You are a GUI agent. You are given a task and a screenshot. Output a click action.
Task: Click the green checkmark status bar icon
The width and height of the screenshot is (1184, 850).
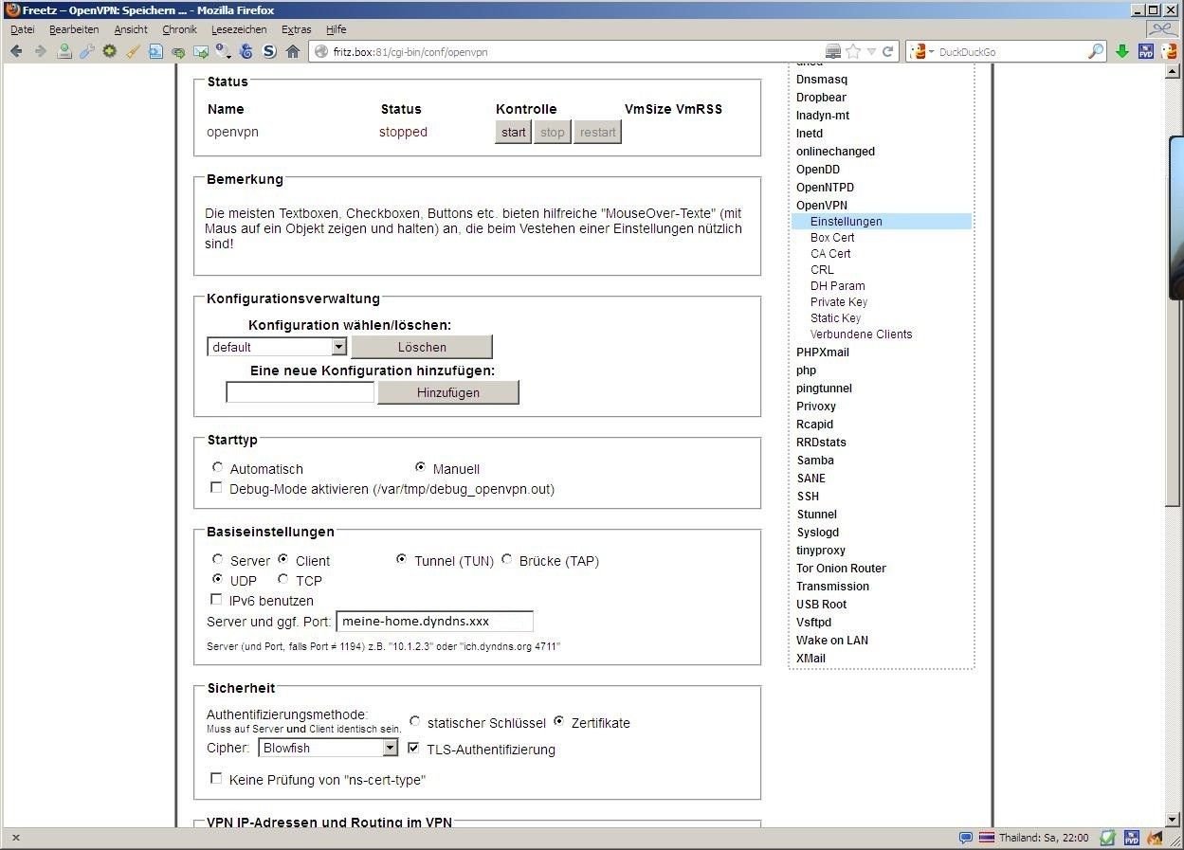(x=1107, y=838)
